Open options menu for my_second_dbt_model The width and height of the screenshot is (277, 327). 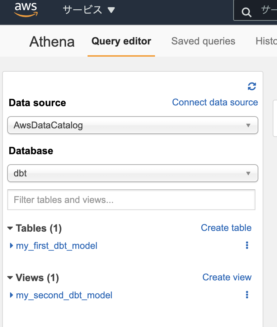point(247,295)
